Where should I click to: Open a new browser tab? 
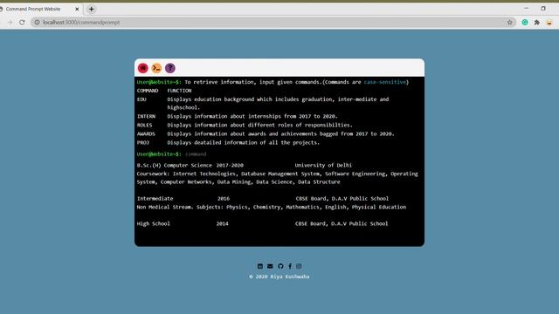point(91,9)
